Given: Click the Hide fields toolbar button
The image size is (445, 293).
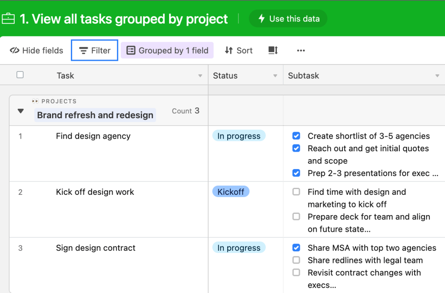Looking at the screenshot, I should point(37,50).
